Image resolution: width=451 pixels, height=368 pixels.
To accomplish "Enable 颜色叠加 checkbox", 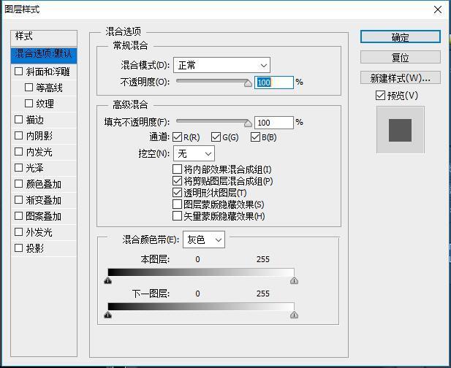I will [x=19, y=184].
